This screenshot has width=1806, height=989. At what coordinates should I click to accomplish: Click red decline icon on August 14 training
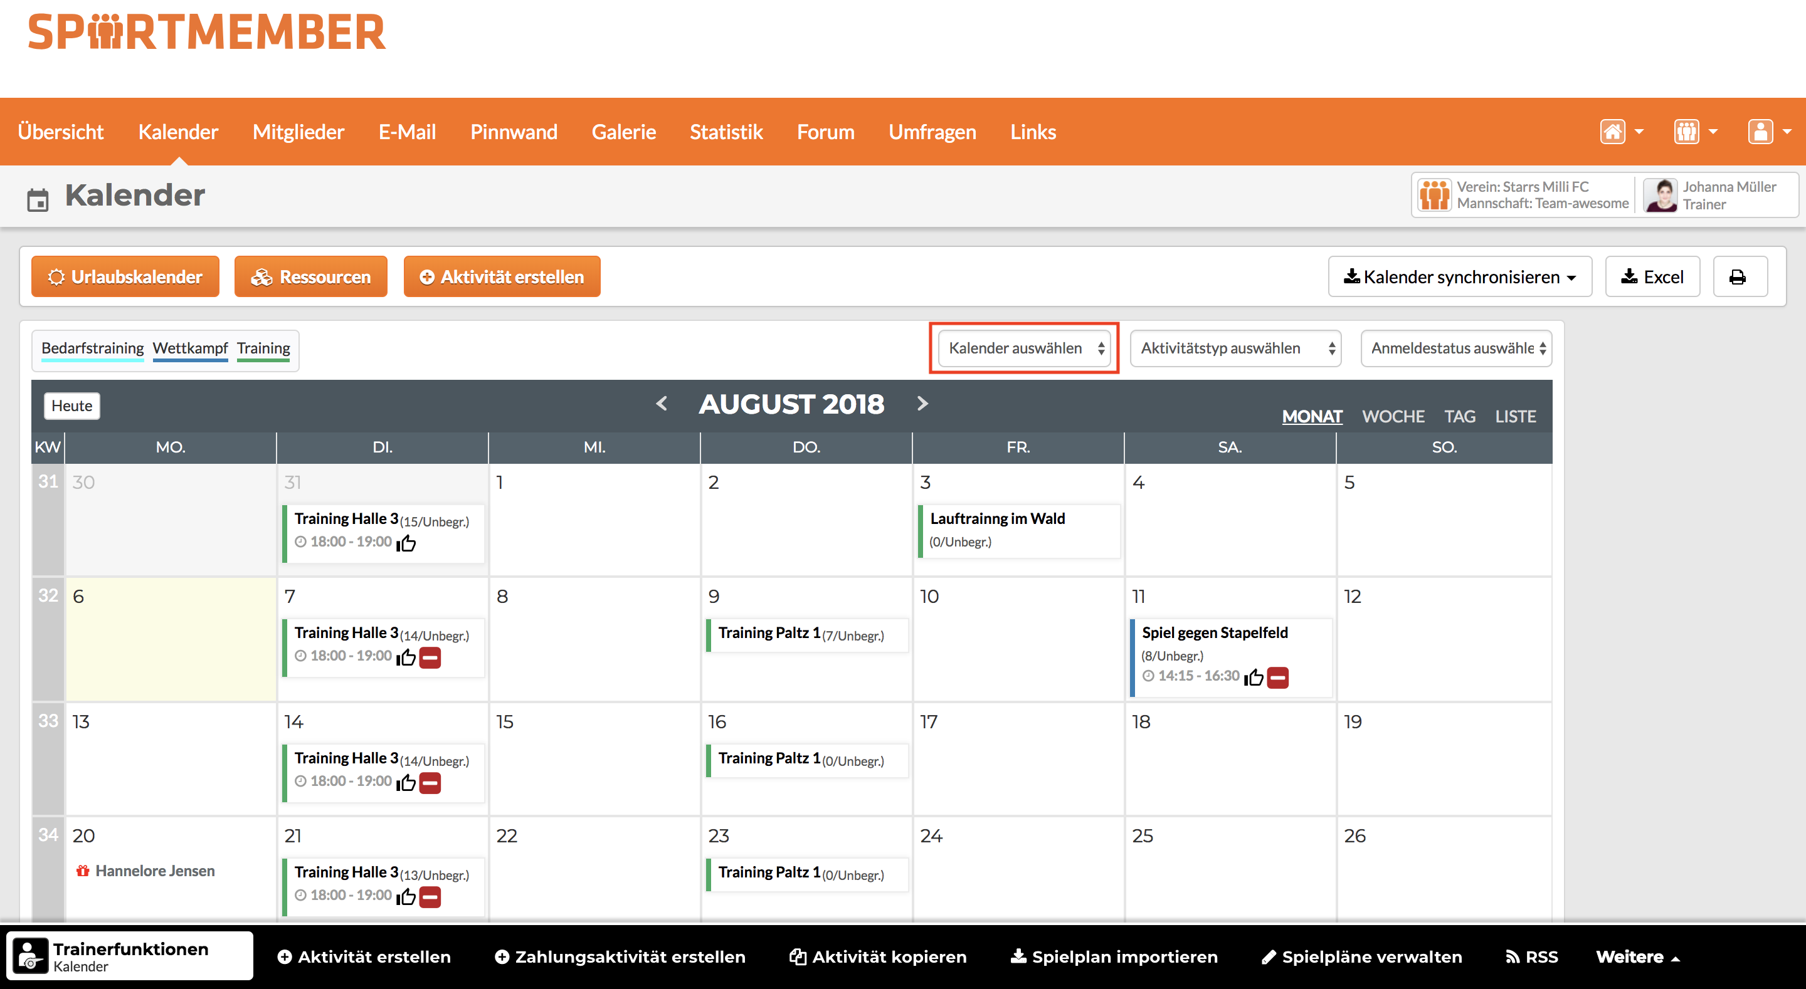point(430,783)
